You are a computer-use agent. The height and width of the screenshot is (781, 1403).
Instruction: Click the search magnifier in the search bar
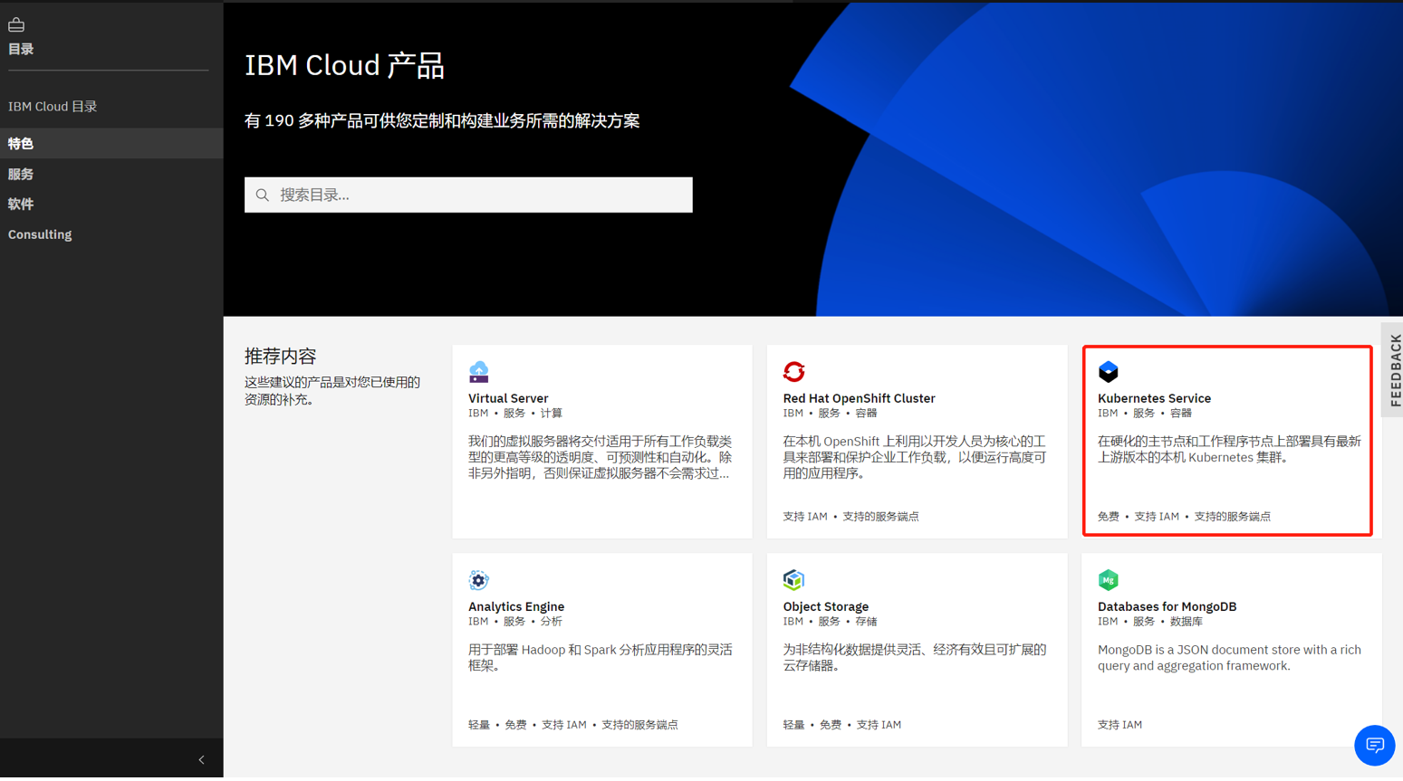click(x=263, y=195)
